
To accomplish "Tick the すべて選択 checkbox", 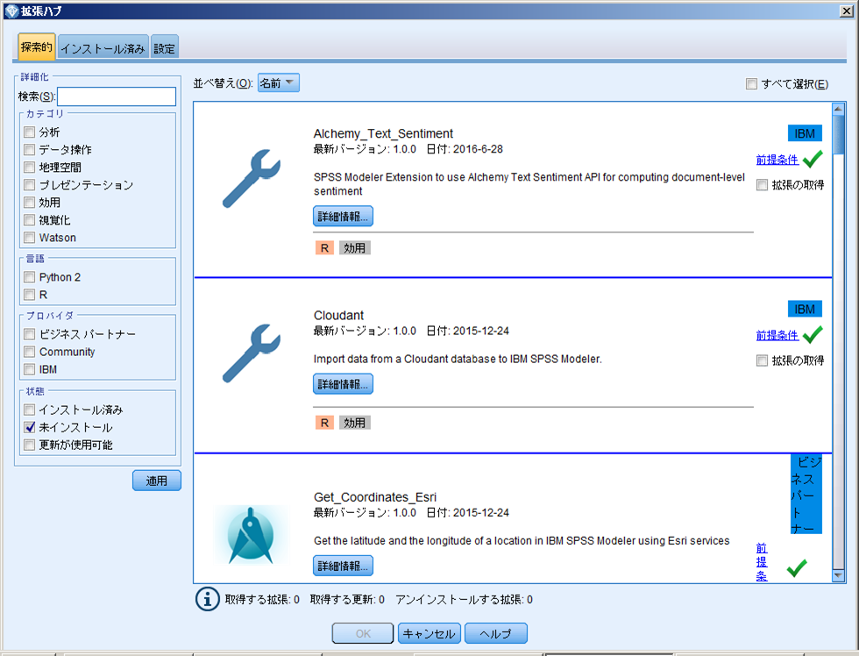I will pos(752,83).
